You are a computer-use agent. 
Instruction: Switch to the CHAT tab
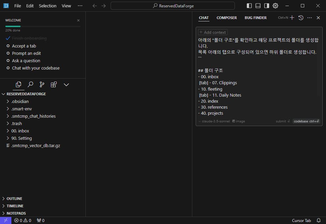(x=204, y=18)
